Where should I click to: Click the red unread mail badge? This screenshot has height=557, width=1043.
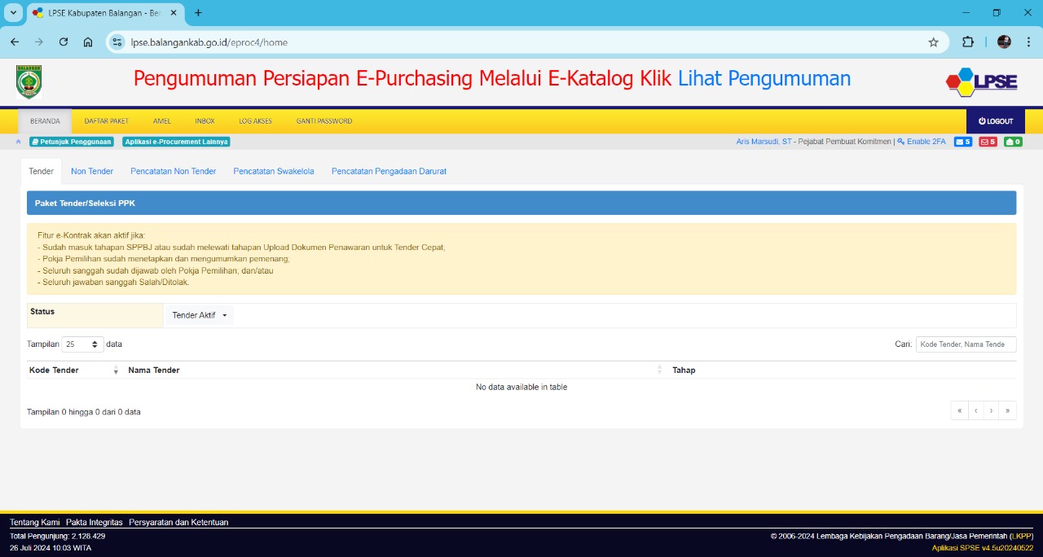click(988, 142)
